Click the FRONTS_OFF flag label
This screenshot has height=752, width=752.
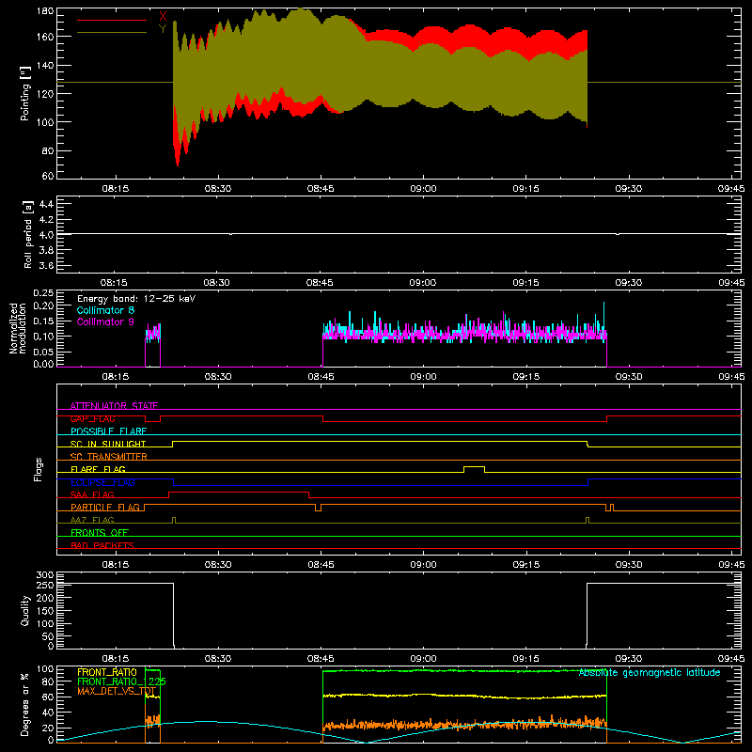tap(100, 533)
